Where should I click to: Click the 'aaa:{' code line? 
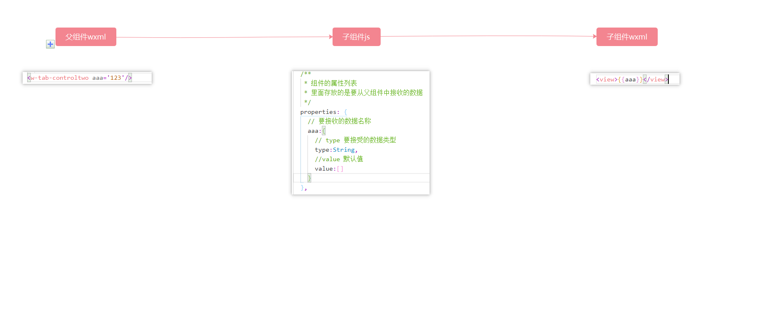pos(317,131)
